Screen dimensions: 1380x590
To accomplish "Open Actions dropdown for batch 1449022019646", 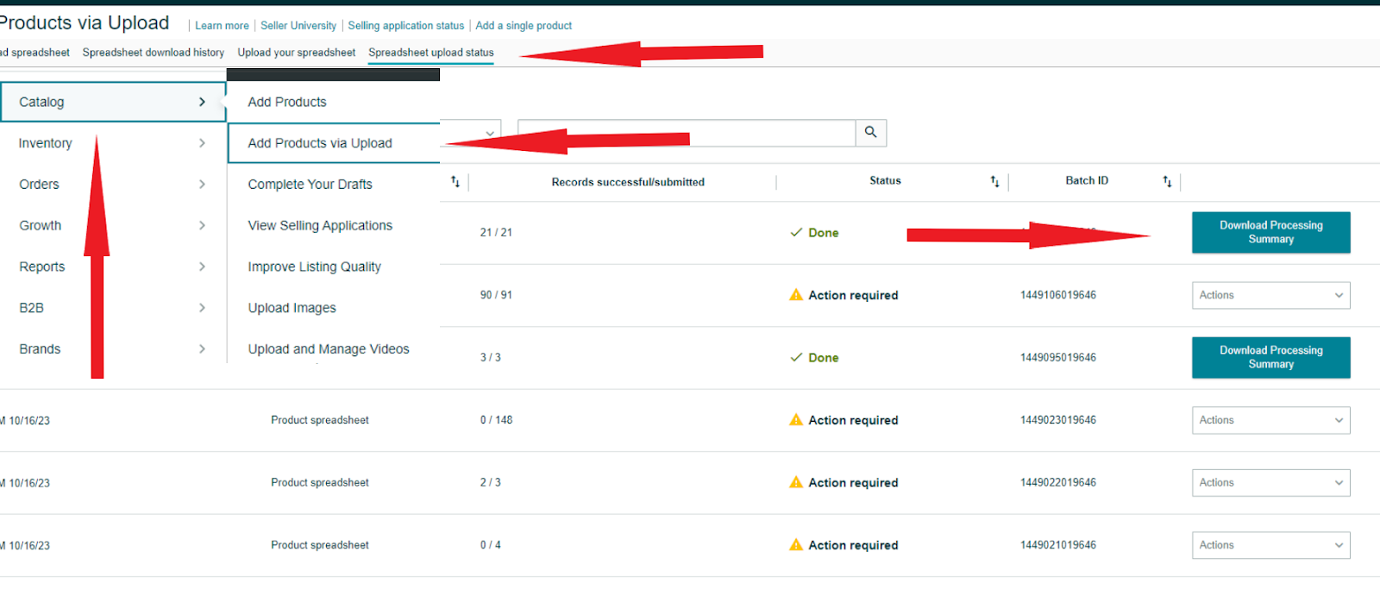I will (1270, 482).
